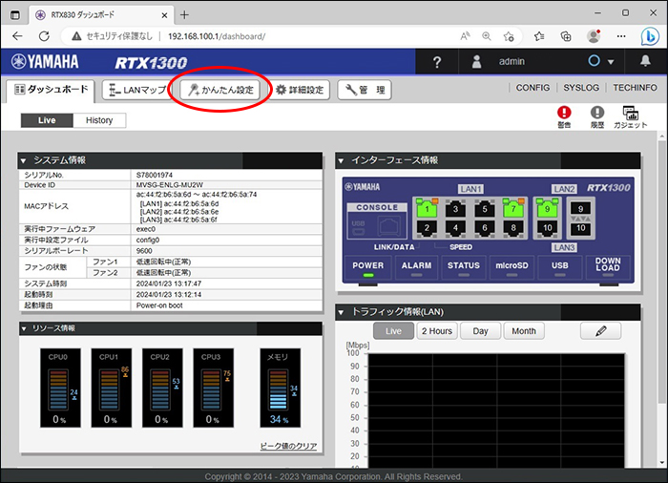
Task: Click the ALARM indicator
Action: 416,267
